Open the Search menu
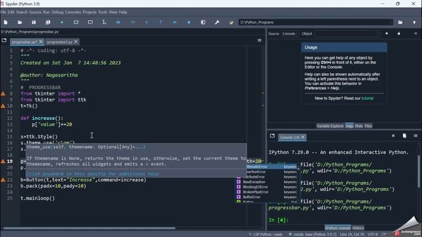This screenshot has width=422, height=237. tap(22, 12)
